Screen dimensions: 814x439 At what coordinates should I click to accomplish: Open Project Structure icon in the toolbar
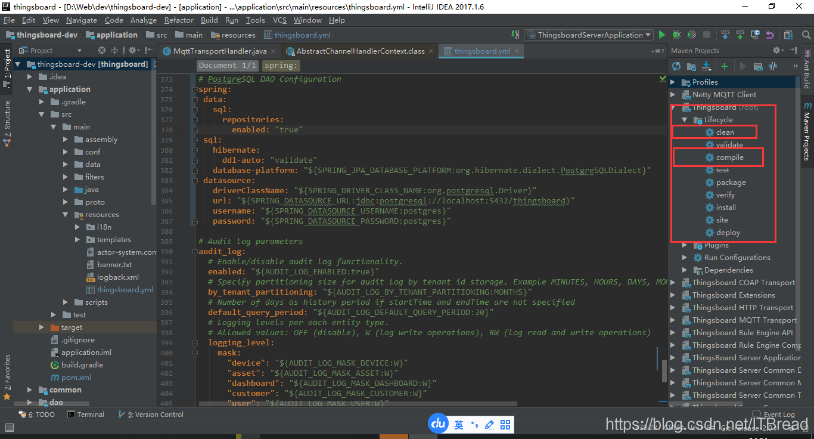click(788, 35)
